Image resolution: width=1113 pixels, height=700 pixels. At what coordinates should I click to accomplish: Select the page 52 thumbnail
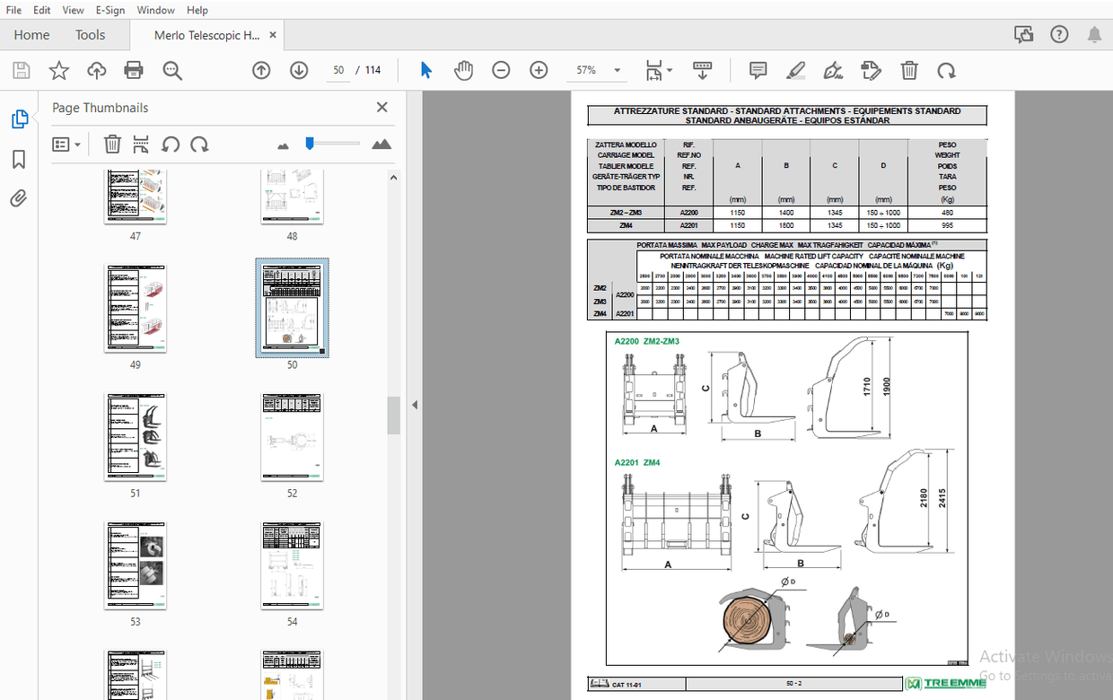click(292, 436)
